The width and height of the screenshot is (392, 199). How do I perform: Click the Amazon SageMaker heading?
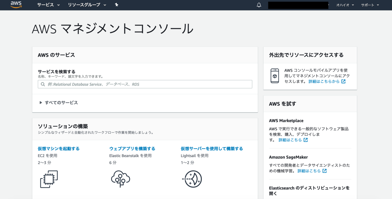click(288, 157)
